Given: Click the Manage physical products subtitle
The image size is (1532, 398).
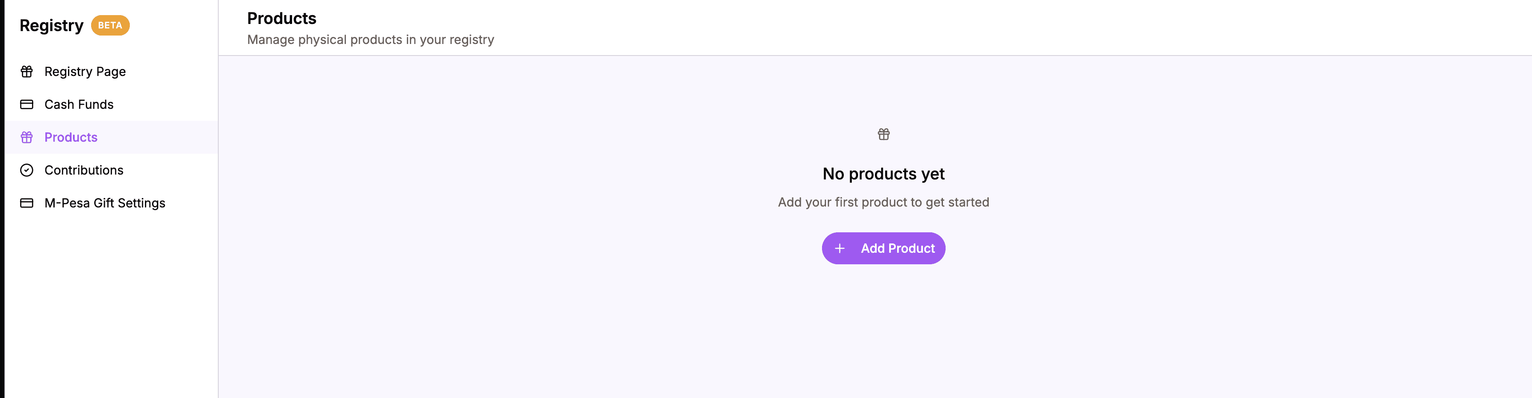Looking at the screenshot, I should coord(370,40).
